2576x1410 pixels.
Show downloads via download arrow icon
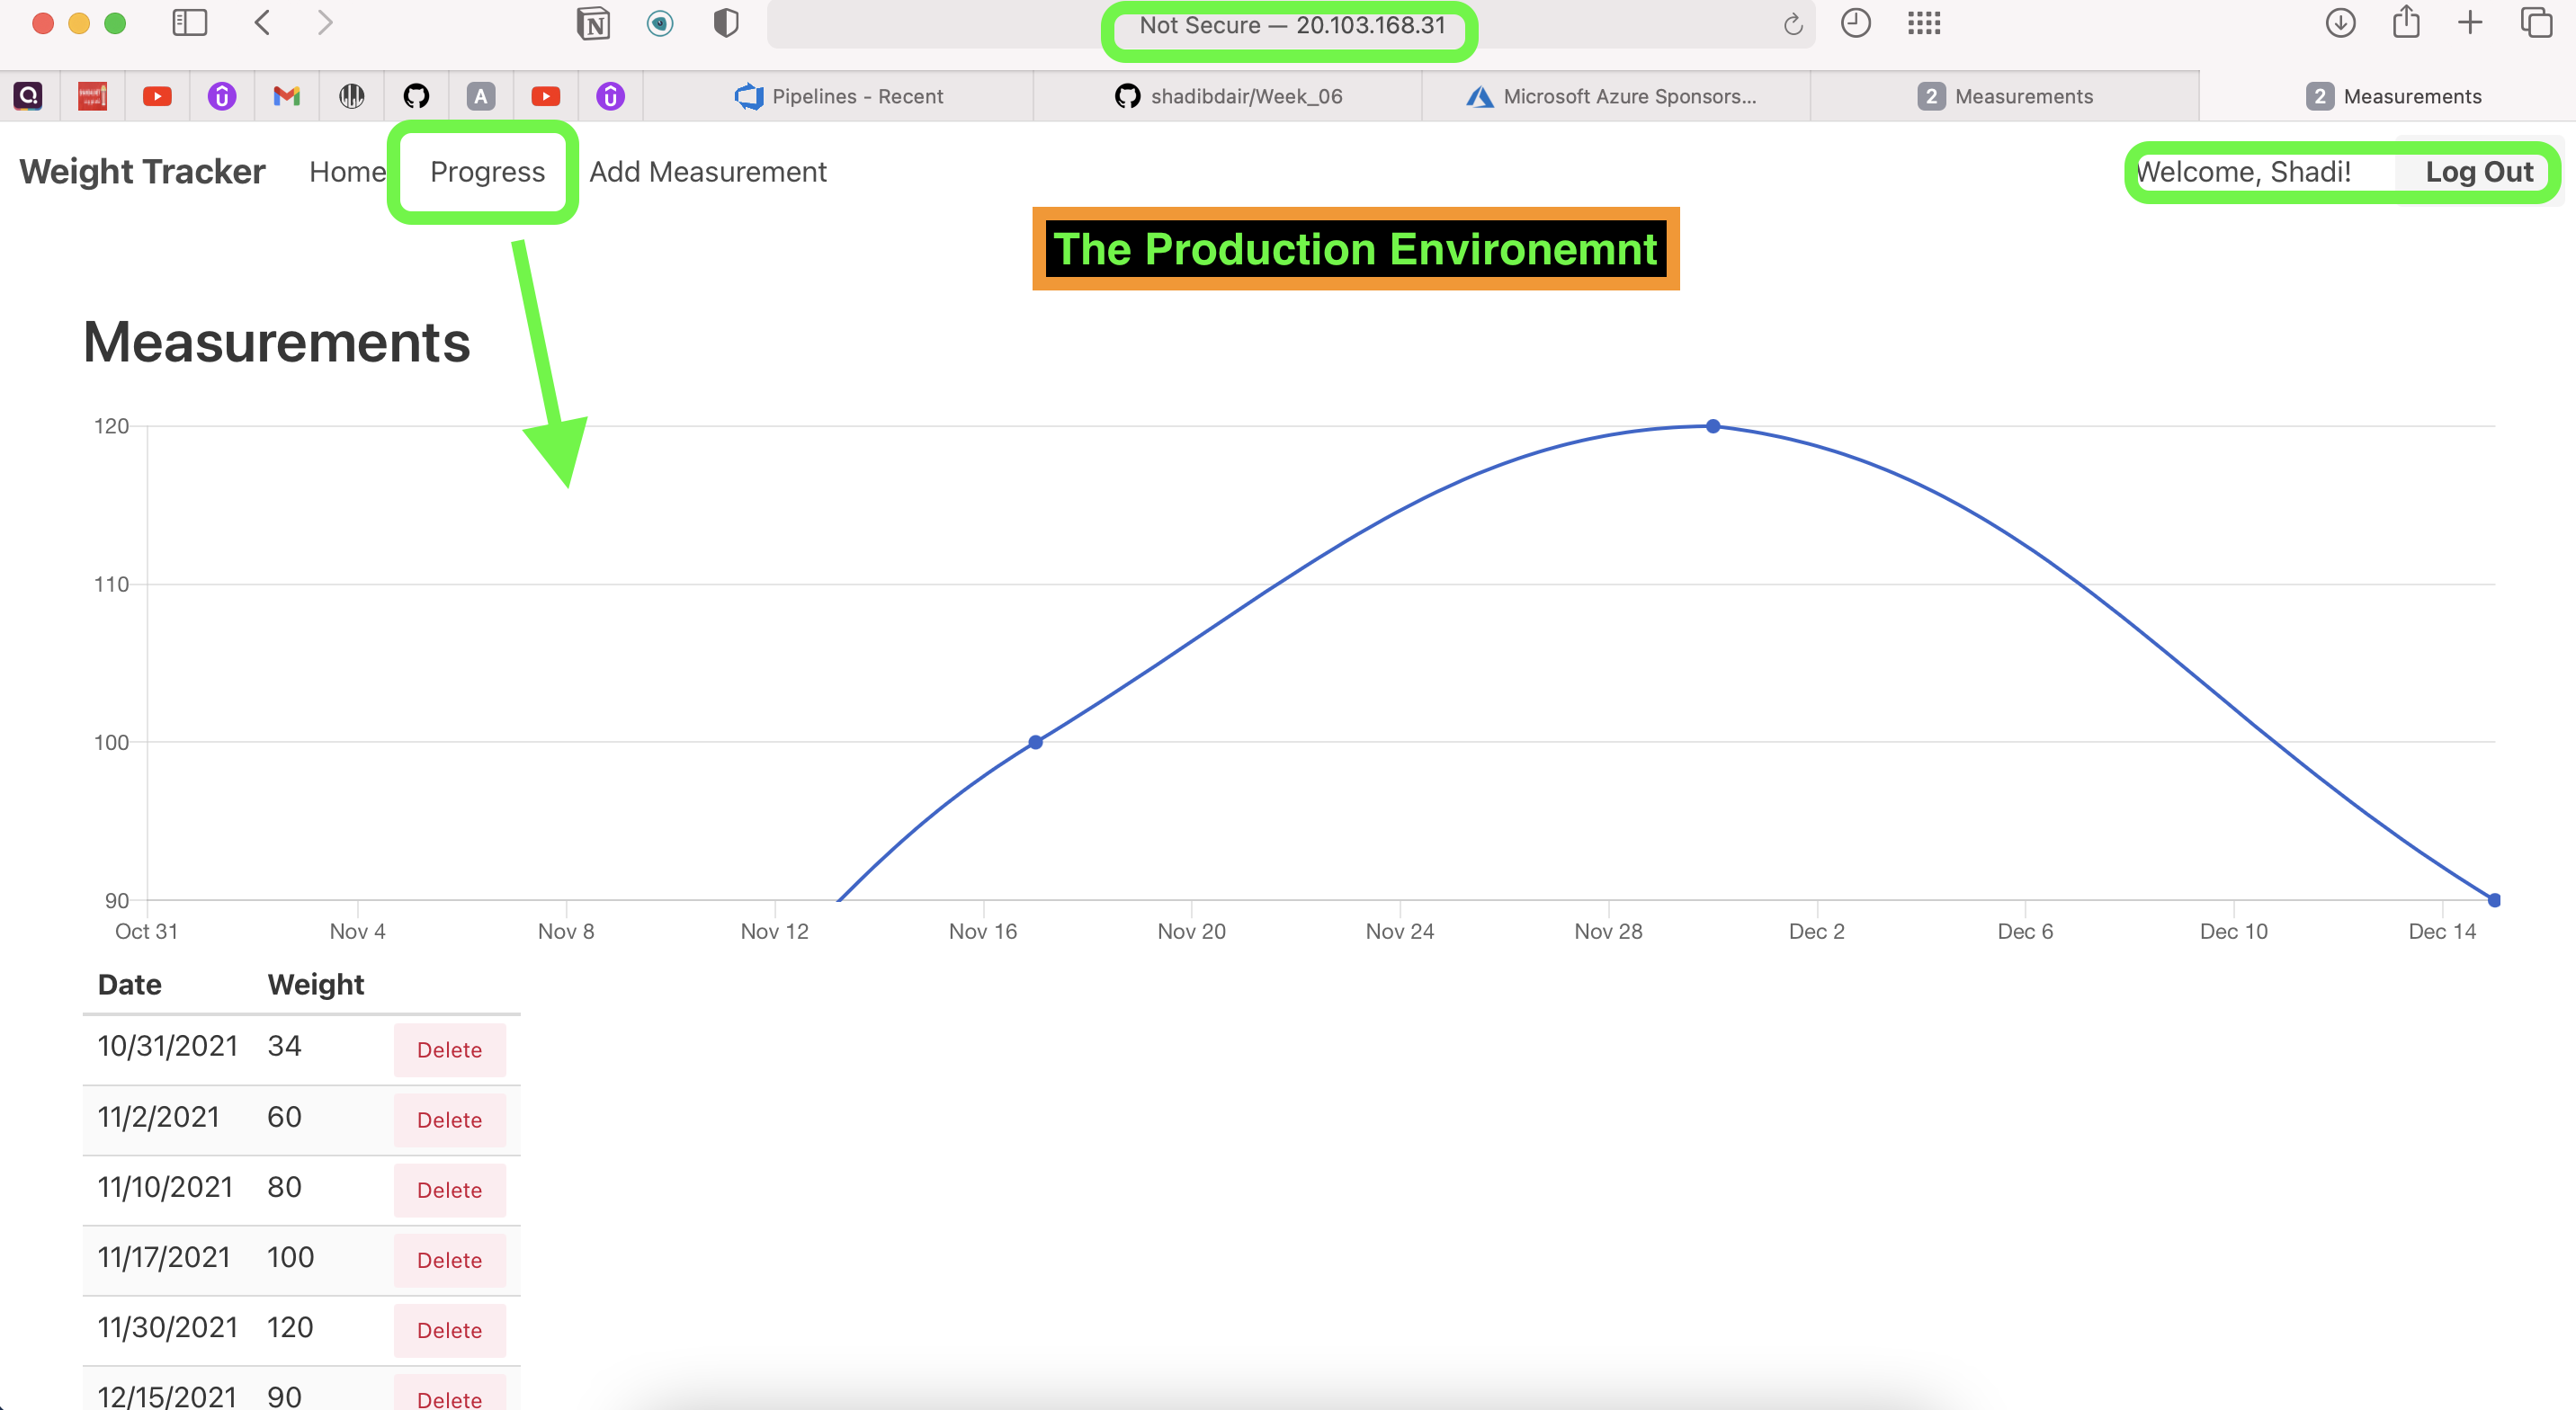[x=2340, y=23]
